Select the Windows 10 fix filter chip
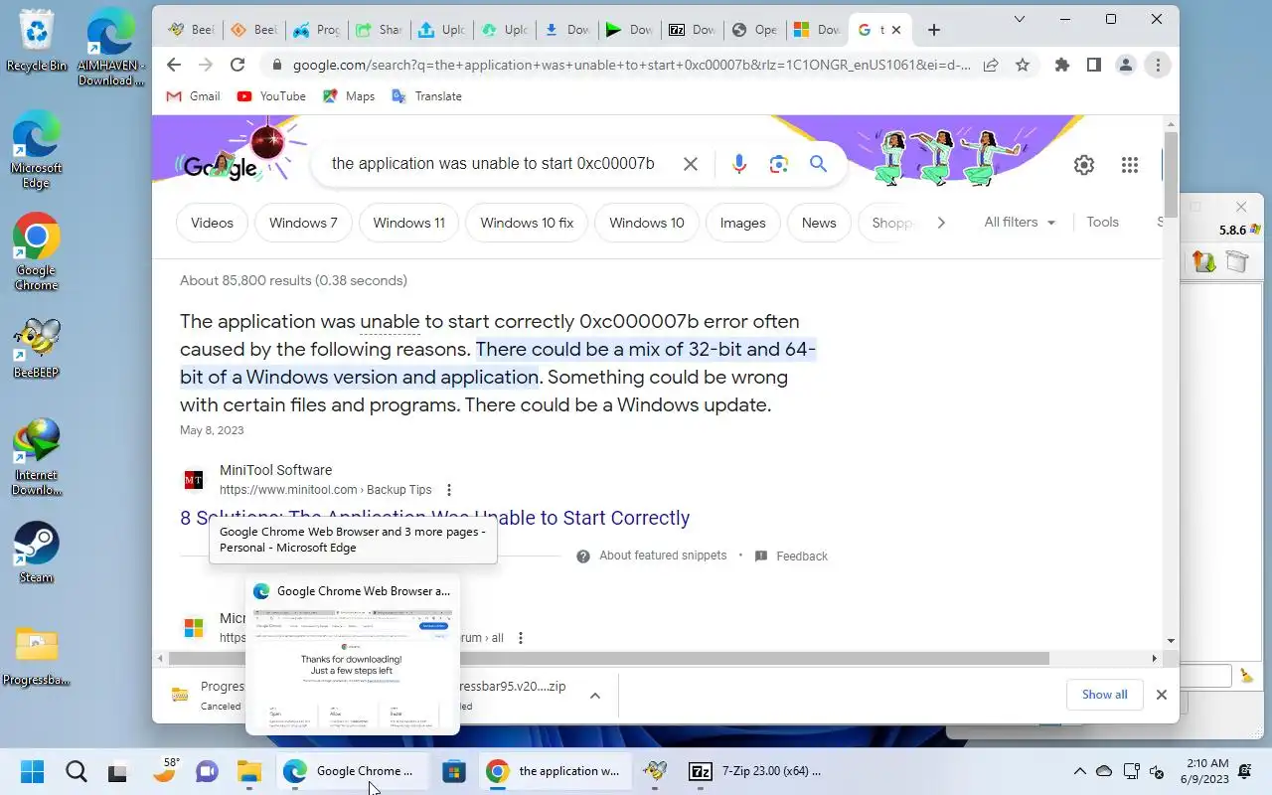 (x=527, y=223)
